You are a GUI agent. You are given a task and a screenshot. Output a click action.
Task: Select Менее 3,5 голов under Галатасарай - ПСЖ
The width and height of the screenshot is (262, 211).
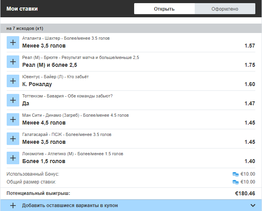click(x=44, y=142)
